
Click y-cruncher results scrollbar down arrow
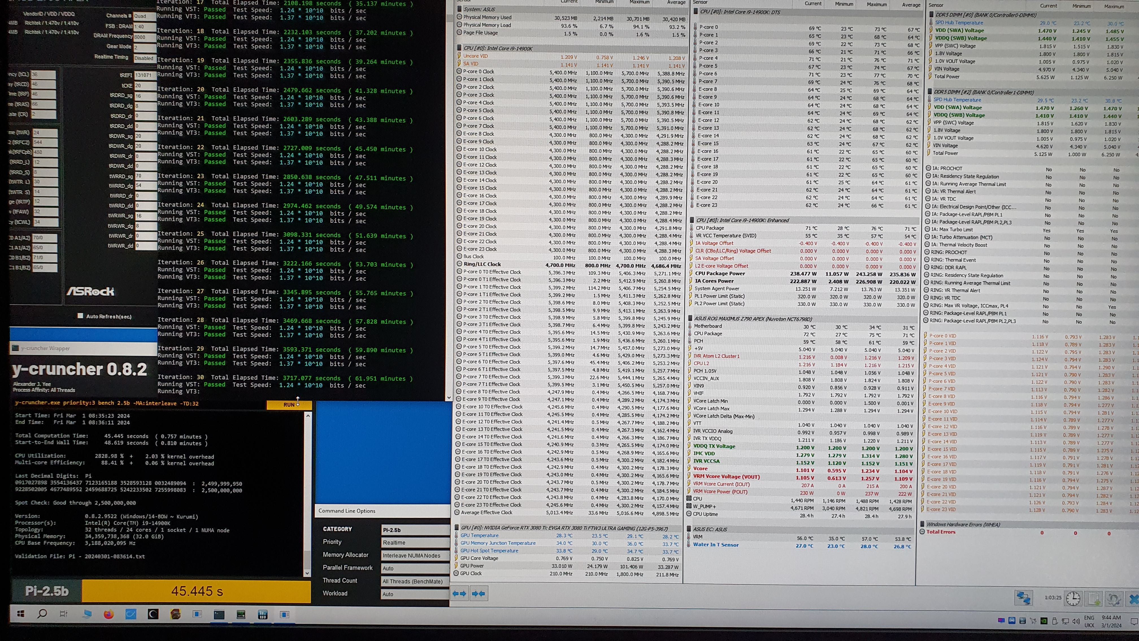(307, 573)
